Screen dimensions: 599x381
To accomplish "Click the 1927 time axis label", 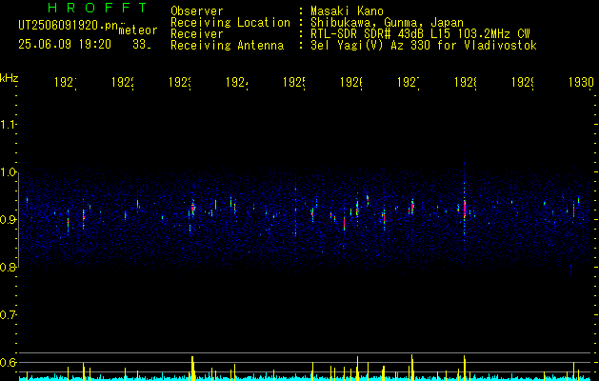I will pos(409,83).
